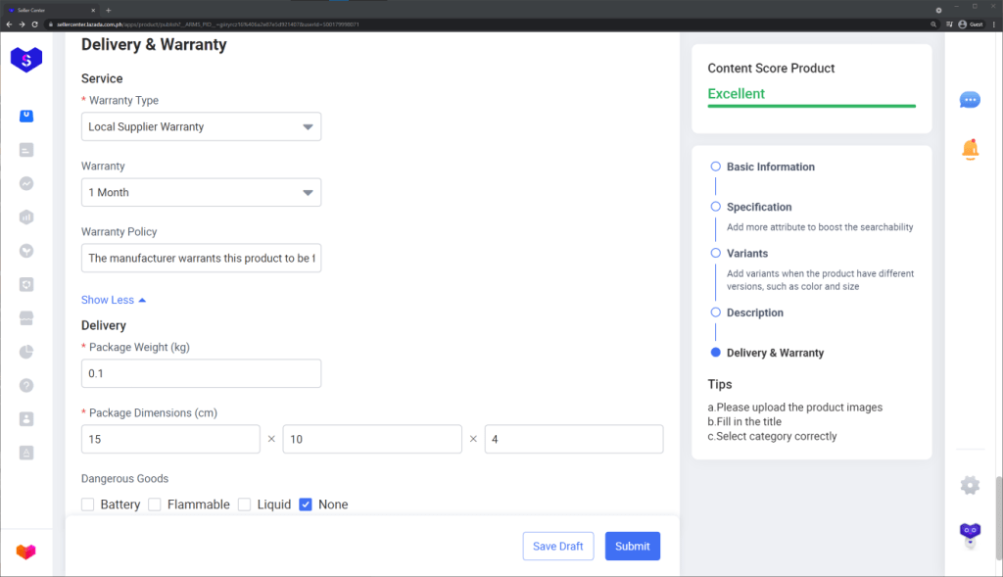This screenshot has height=577, width=1003.
Task: Open the pie chart sidebar icon
Action: pyautogui.click(x=26, y=352)
